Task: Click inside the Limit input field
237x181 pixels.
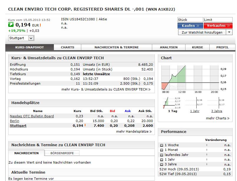Action: [x=218, y=19]
